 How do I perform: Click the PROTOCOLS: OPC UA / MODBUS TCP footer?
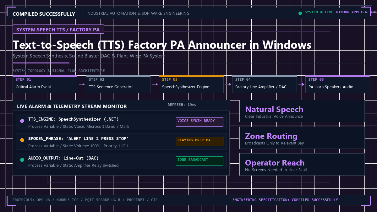pos(85,200)
